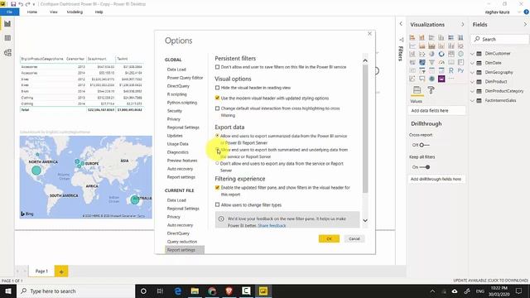This screenshot has height=298, width=530.
Task: Open Preview features in Global options
Action: point(182,161)
